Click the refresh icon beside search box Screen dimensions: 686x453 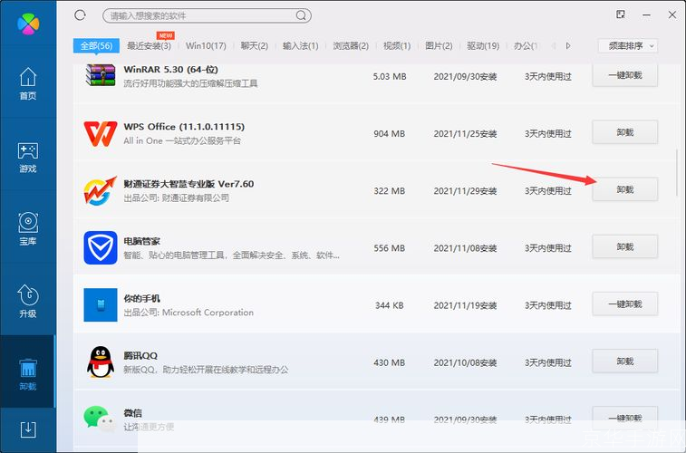(x=81, y=15)
